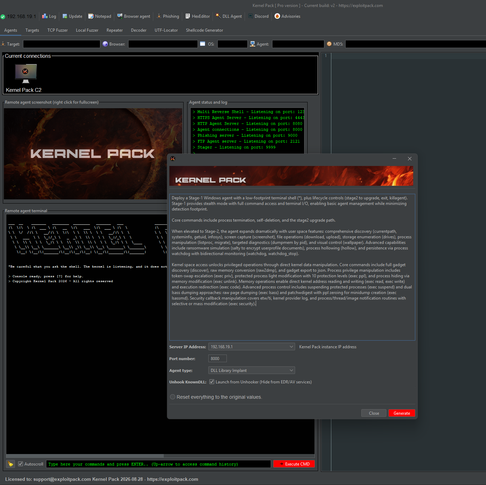Click line 1 in the right editor pane
486x485 pixels.
click(408, 56)
